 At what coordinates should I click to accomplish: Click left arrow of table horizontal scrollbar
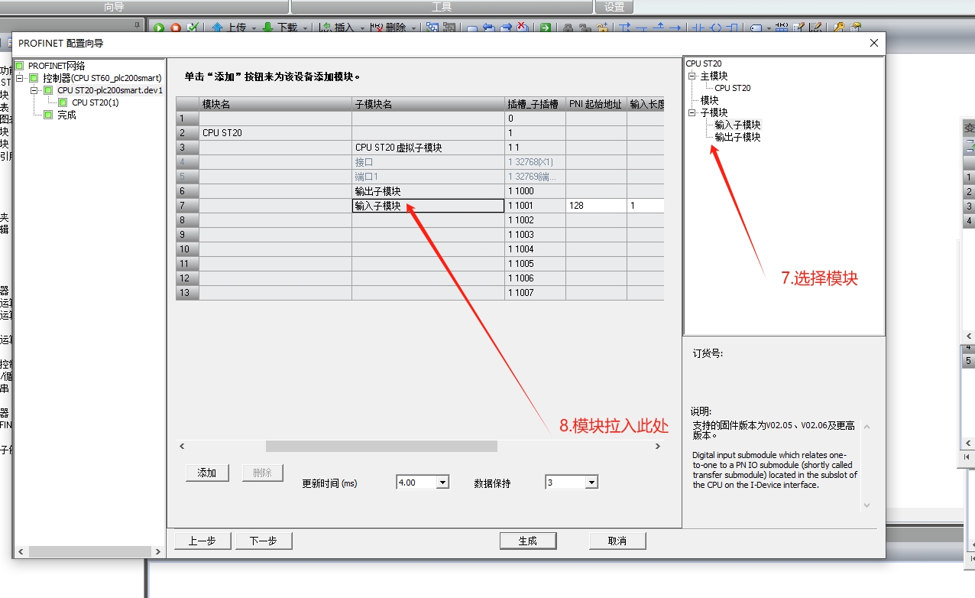(x=182, y=446)
